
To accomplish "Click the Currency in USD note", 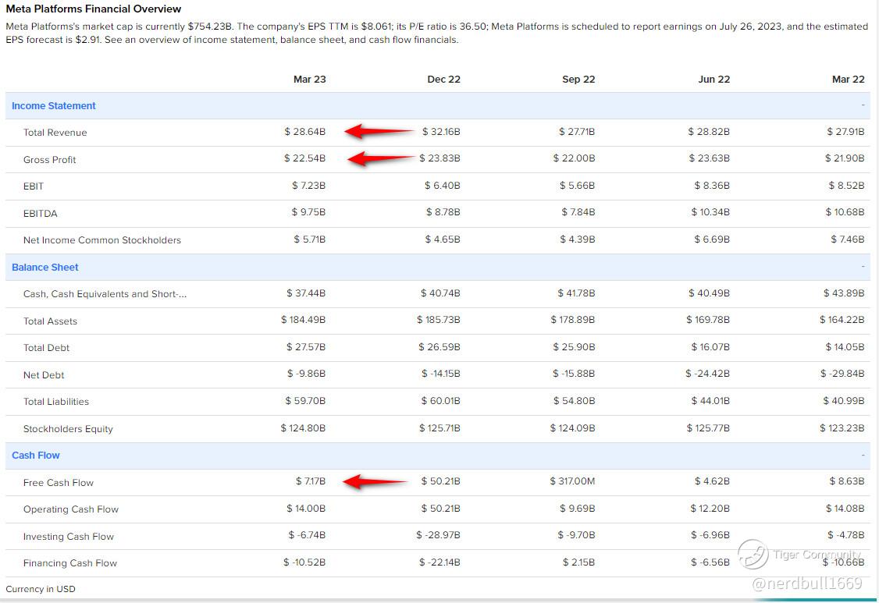I will pyautogui.click(x=41, y=589).
